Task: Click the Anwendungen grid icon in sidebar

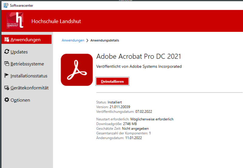Action: click(7, 40)
